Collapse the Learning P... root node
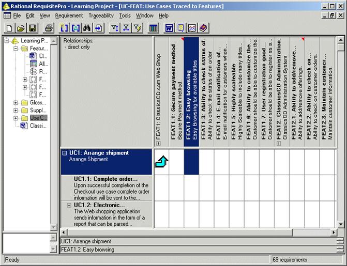Image resolution: width=347 pixels, height=266 pixels. [x=7, y=41]
